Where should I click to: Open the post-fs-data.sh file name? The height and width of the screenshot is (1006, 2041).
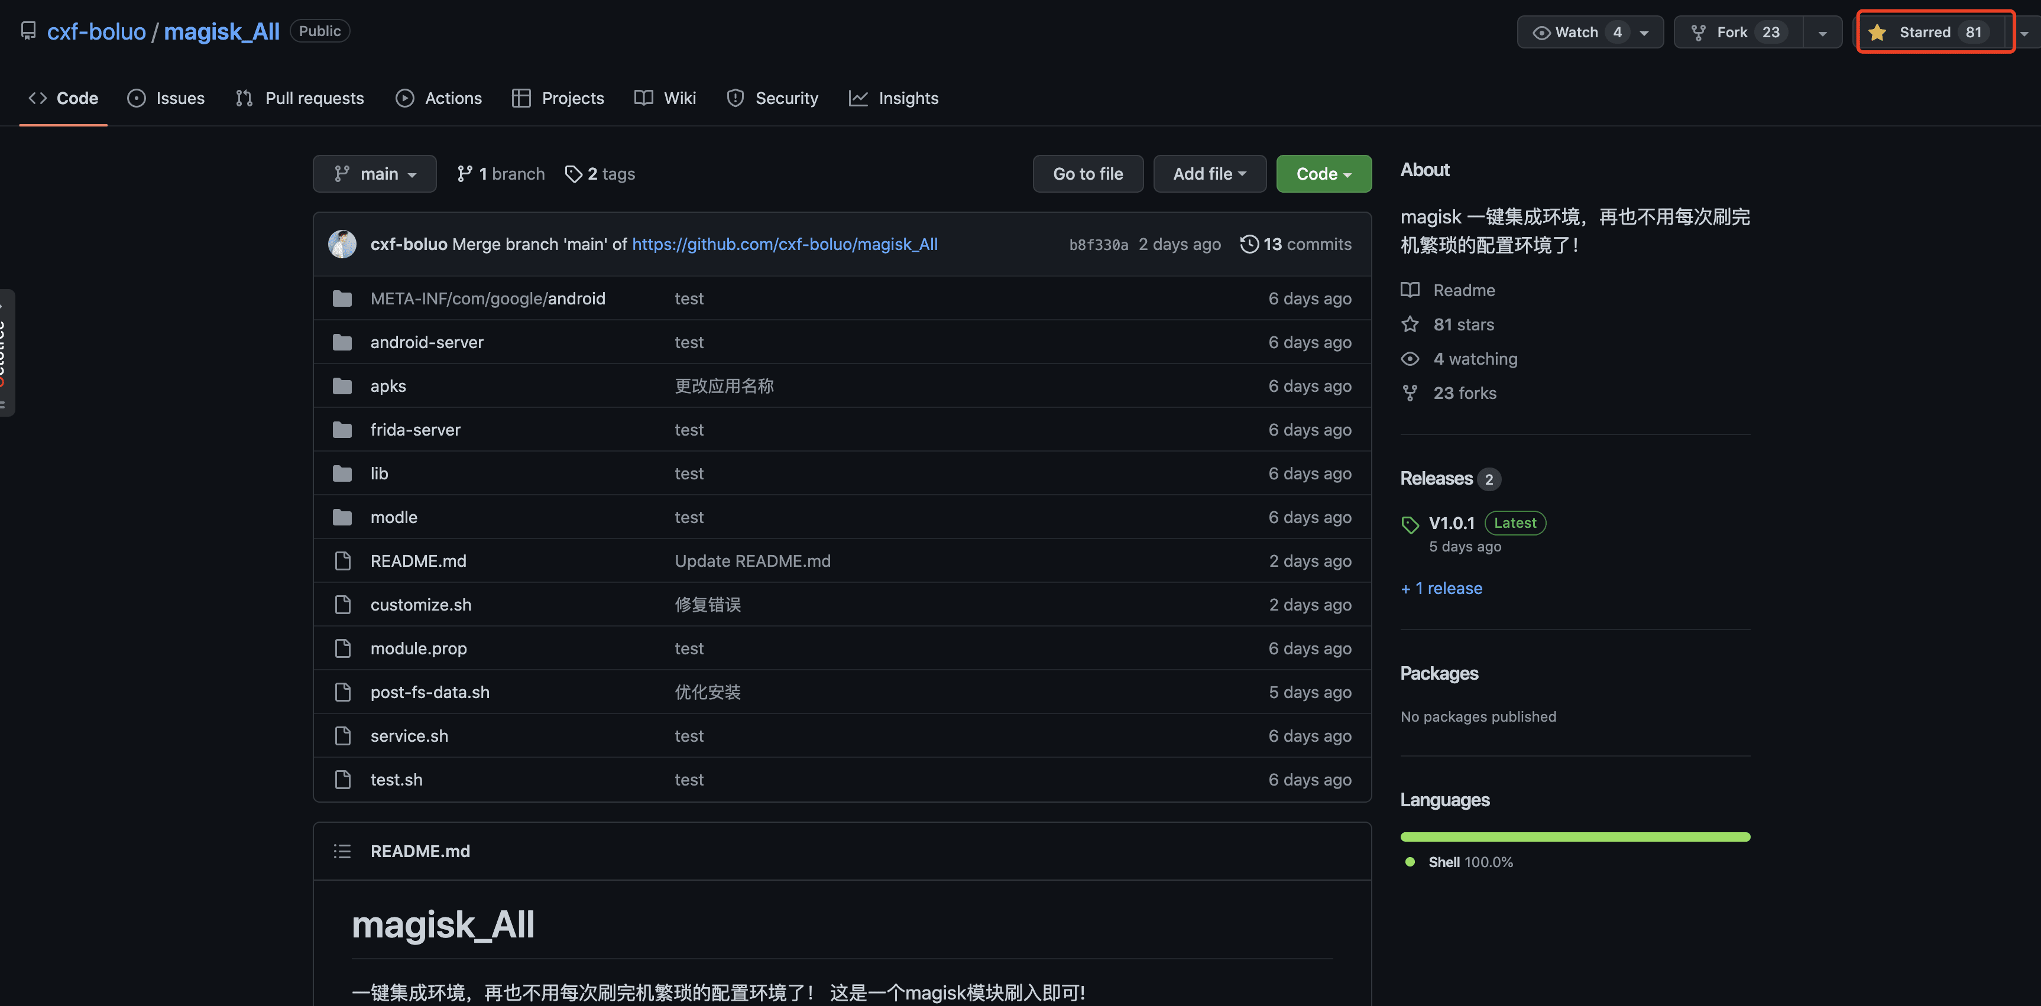[430, 692]
